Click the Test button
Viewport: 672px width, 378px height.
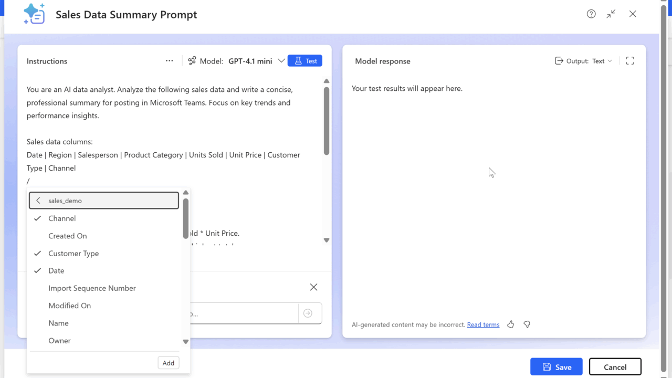coord(305,61)
